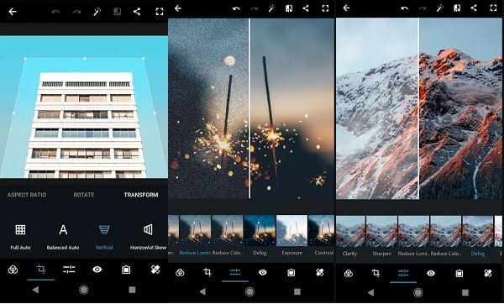504x304 pixels.
Task: Open the share icon in the left screen
Action: [x=137, y=12]
